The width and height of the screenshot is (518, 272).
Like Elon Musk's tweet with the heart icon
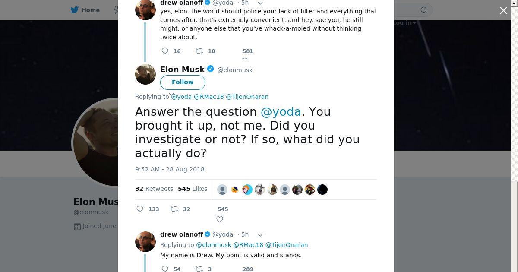pyautogui.click(x=220, y=219)
